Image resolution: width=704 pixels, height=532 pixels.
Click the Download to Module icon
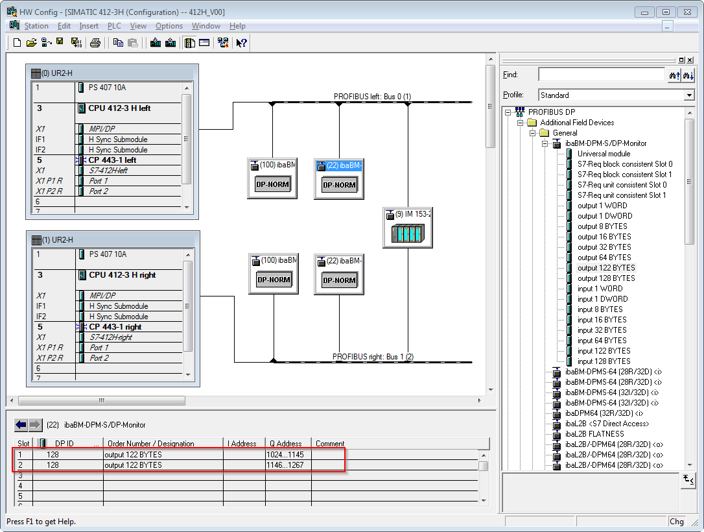click(156, 43)
